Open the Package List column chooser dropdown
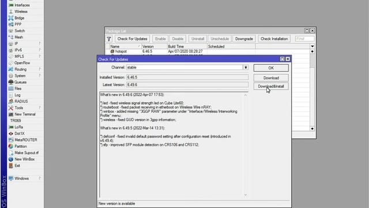 point(312,46)
